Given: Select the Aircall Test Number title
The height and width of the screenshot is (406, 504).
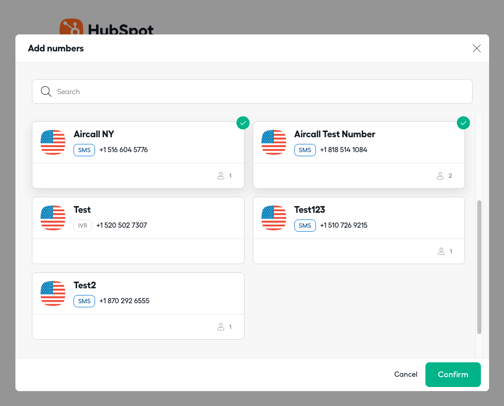Looking at the screenshot, I should [334, 134].
